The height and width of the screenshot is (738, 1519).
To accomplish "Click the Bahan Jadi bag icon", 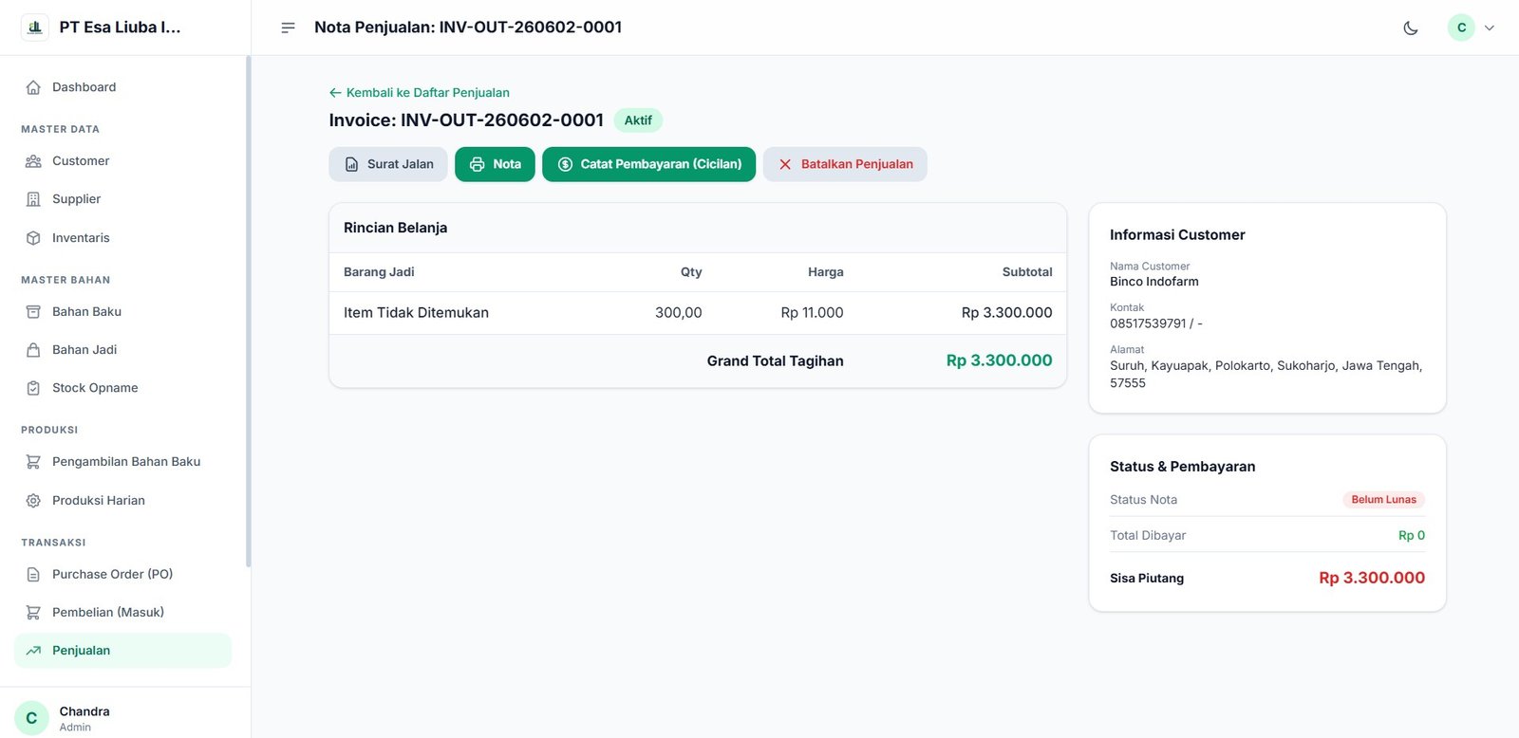I will point(33,350).
